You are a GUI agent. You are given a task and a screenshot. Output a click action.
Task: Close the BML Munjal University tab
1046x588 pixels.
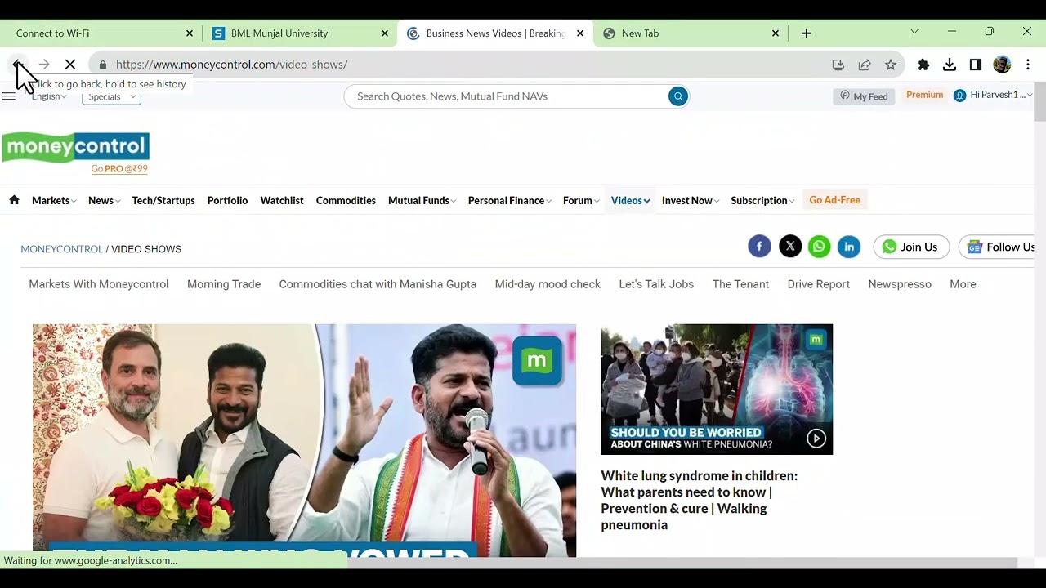[385, 33]
